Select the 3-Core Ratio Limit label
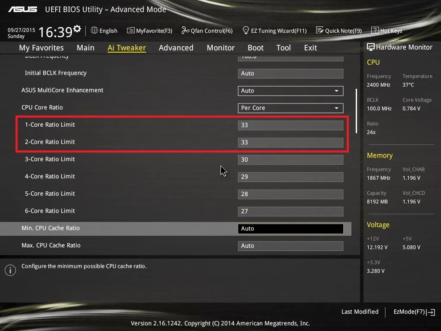The image size is (441, 331). tap(50, 159)
